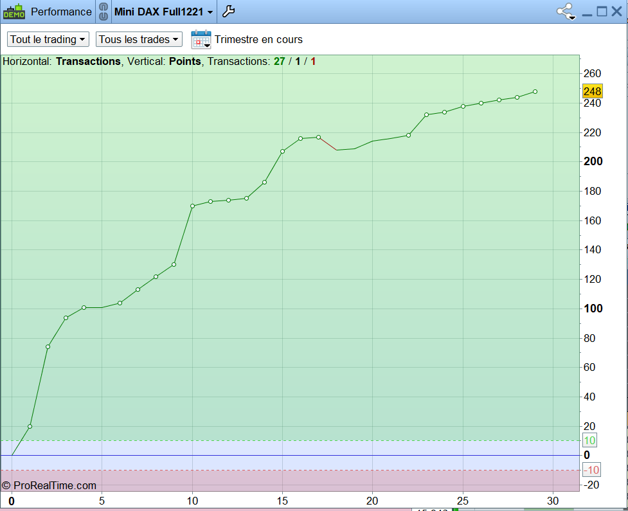The height and width of the screenshot is (511, 628).
Task: Open settings with the wrench icon
Action: coord(228,12)
